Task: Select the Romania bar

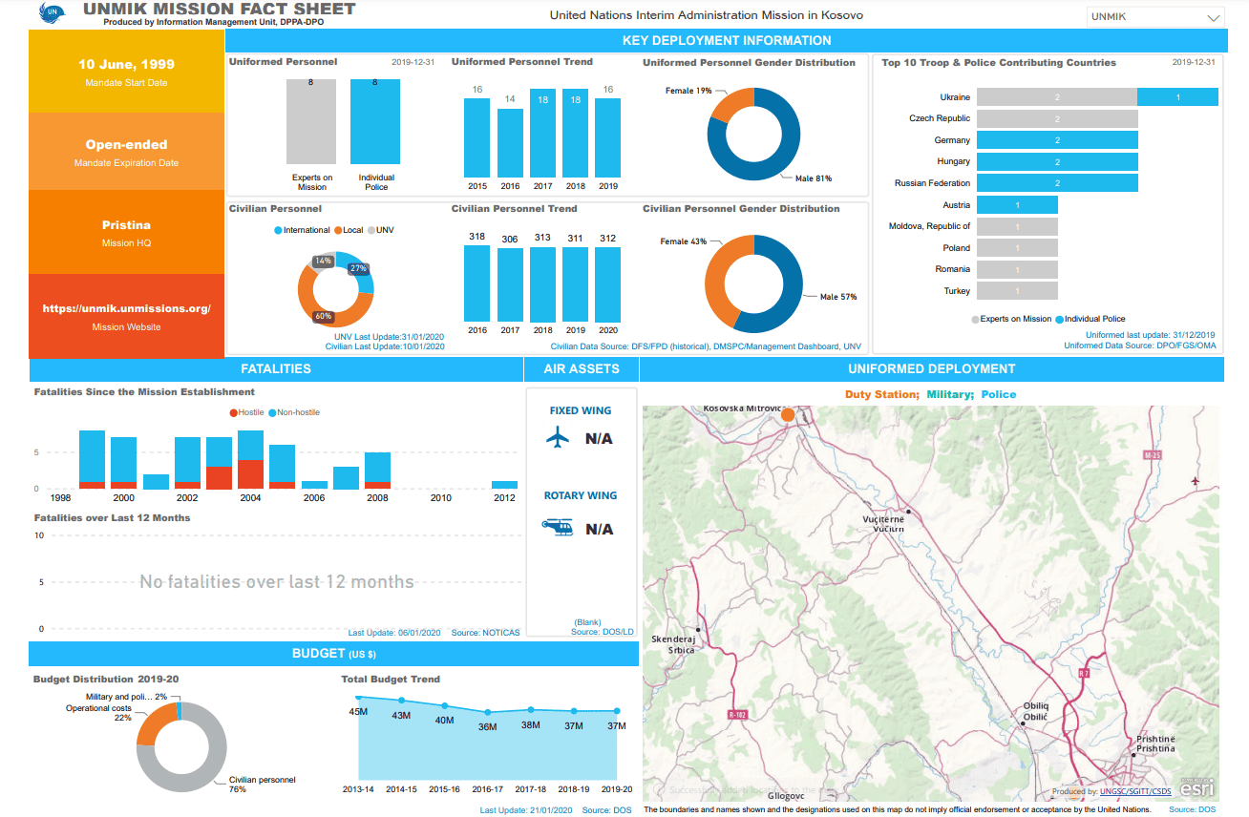Action: tap(1018, 269)
